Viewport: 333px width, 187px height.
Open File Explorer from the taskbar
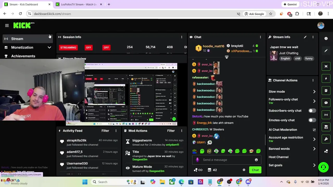pyautogui.click(x=162, y=182)
